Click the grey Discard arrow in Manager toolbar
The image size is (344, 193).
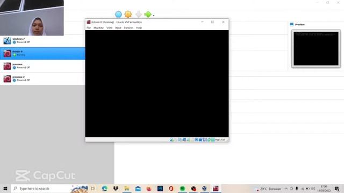point(139,14)
